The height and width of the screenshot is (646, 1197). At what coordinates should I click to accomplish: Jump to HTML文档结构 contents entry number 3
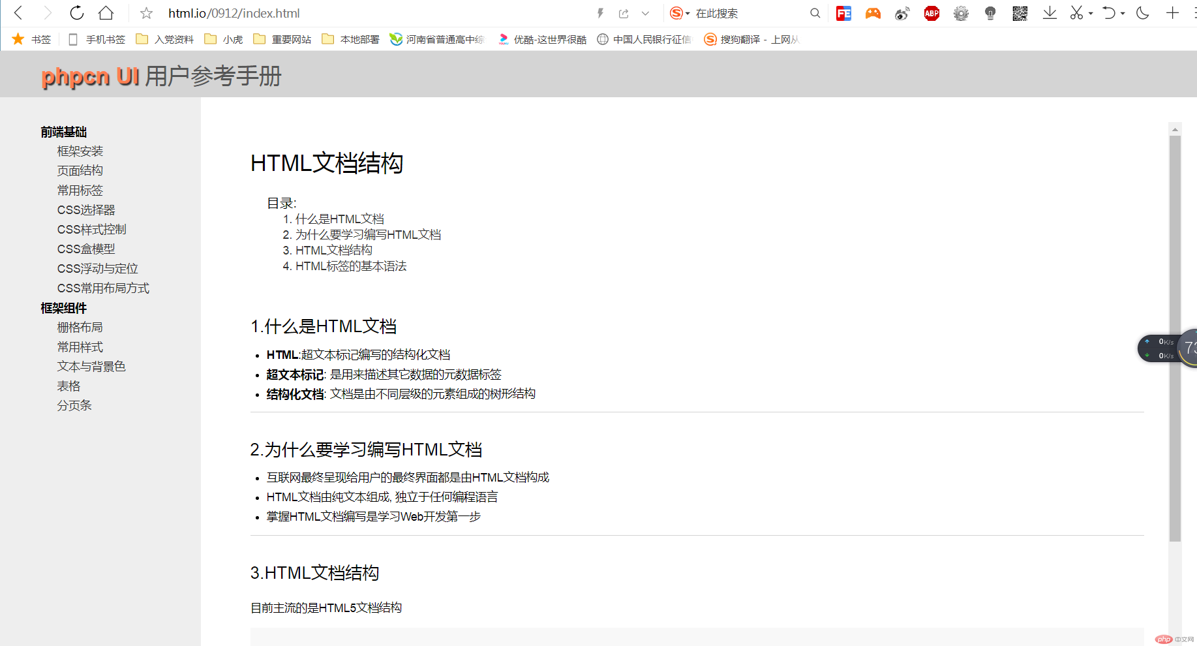click(x=334, y=251)
